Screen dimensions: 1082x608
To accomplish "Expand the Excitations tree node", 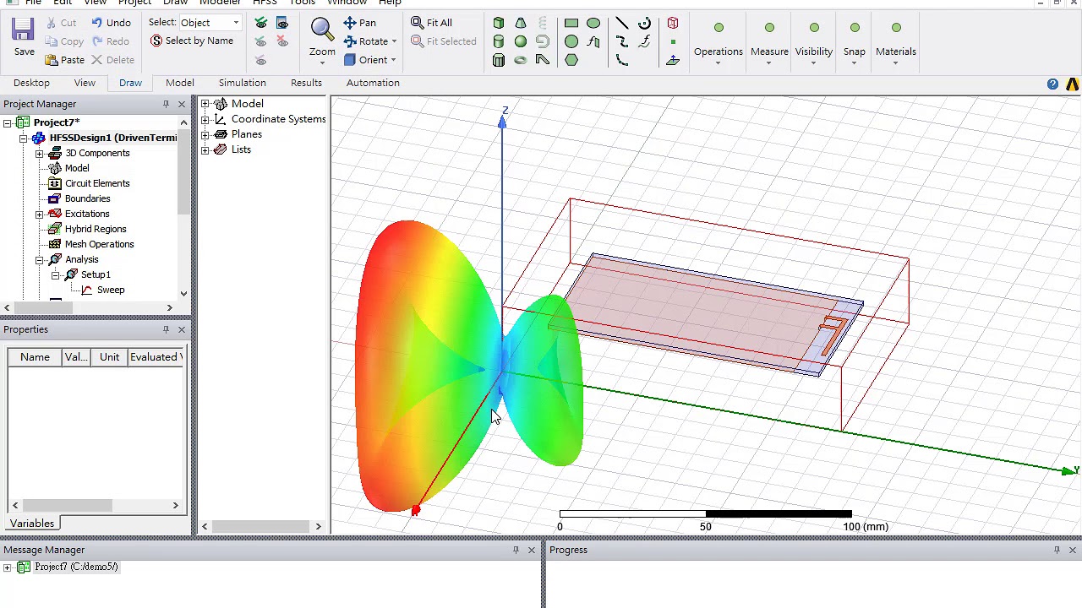I will pyautogui.click(x=39, y=214).
